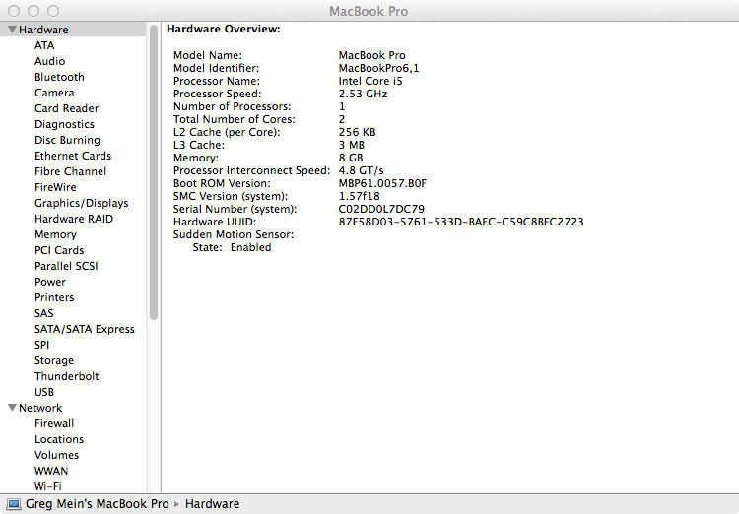739x514 pixels.
Task: Open WWAN network entry
Action: pos(51,471)
